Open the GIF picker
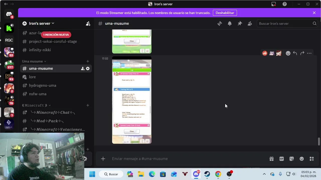 point(282,159)
